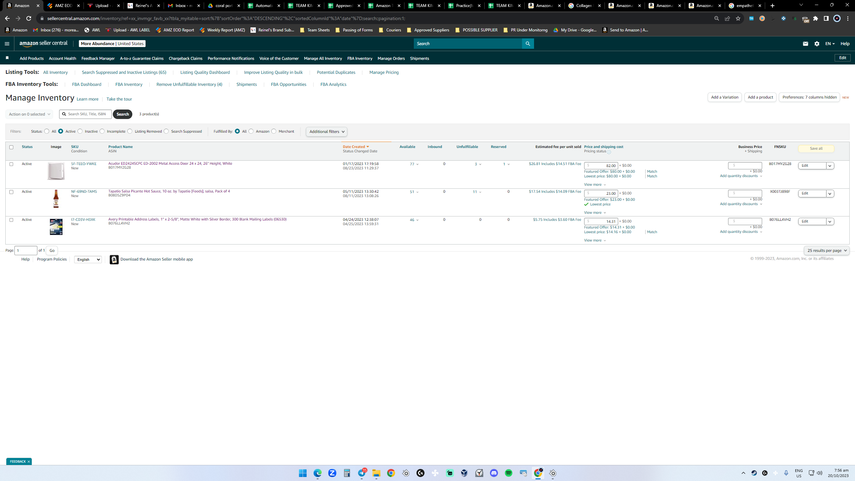Dismiss the Feedback tab with its X
Viewport: 855px width, 481px height.
pyautogui.click(x=29, y=462)
